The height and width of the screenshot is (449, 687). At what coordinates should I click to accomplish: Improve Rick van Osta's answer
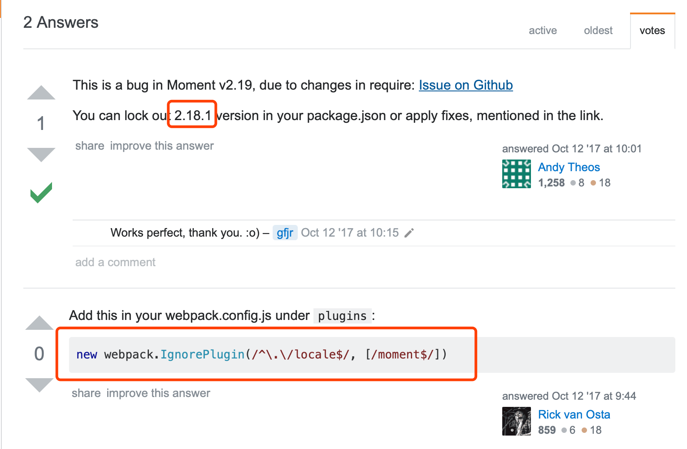pos(158,393)
